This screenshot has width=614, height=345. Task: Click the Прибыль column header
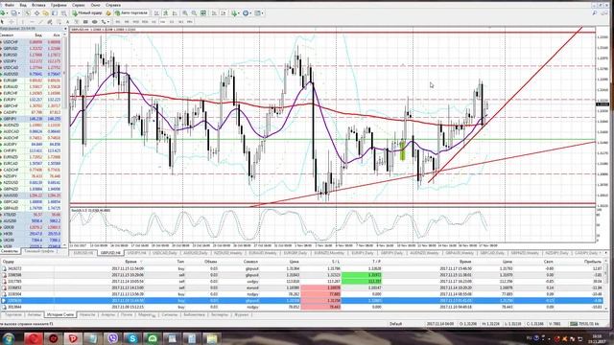[x=593, y=262]
